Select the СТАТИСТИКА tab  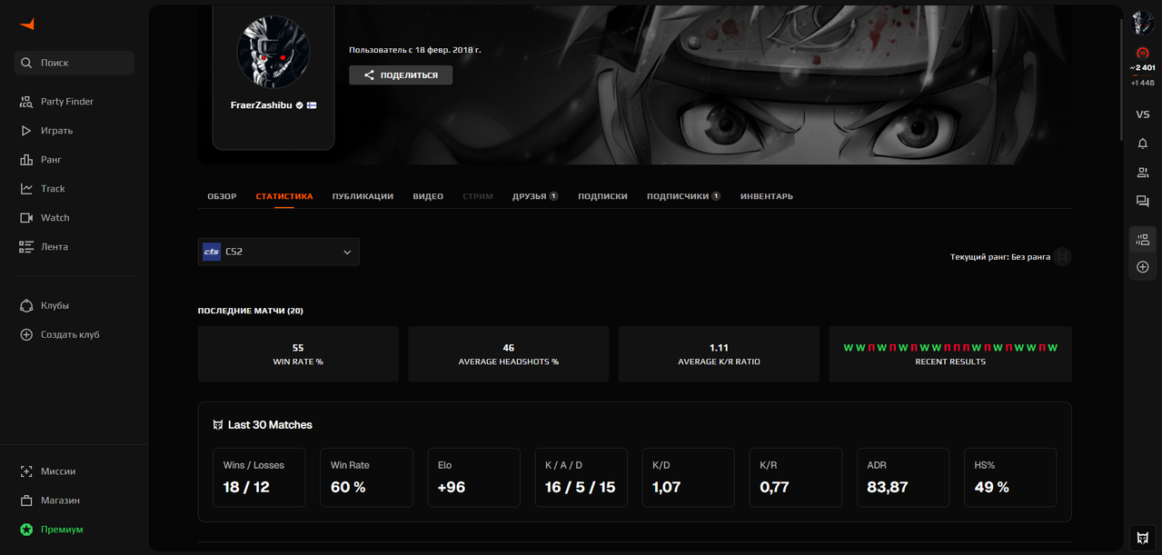point(284,196)
